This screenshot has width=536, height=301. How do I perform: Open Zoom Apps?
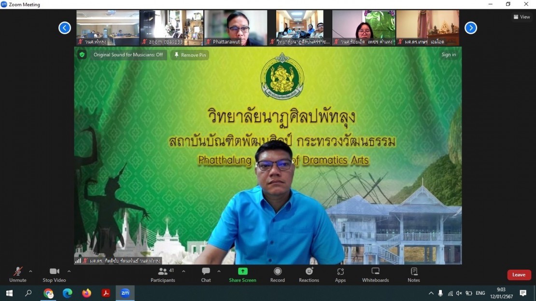340,274
